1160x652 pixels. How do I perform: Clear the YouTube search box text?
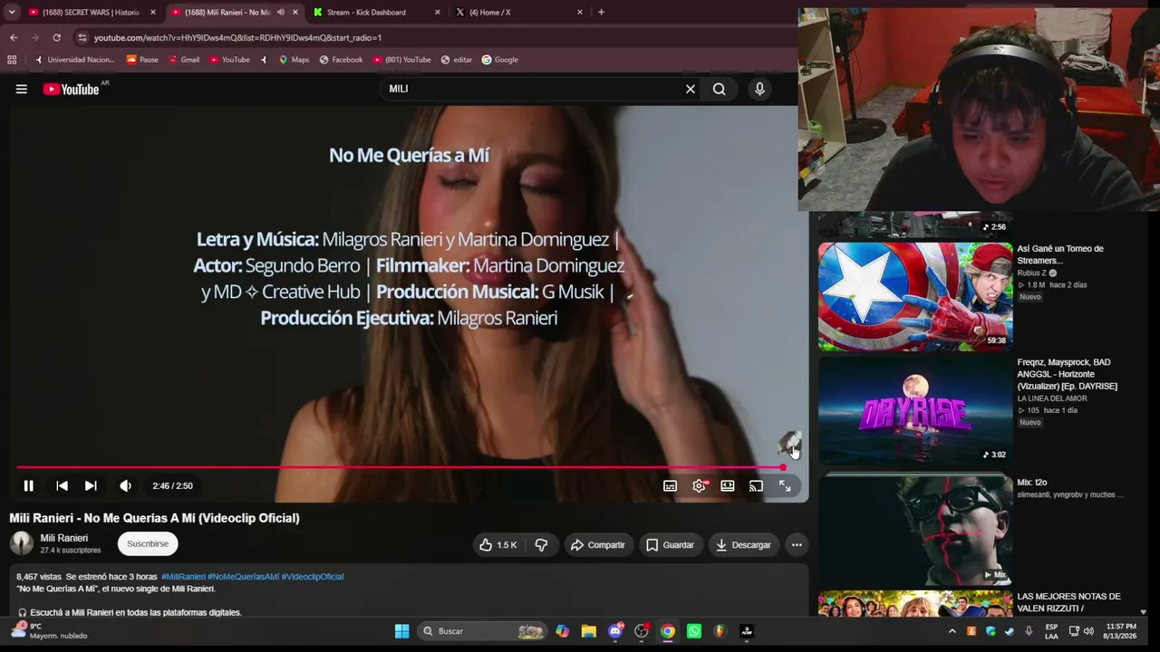(x=691, y=89)
